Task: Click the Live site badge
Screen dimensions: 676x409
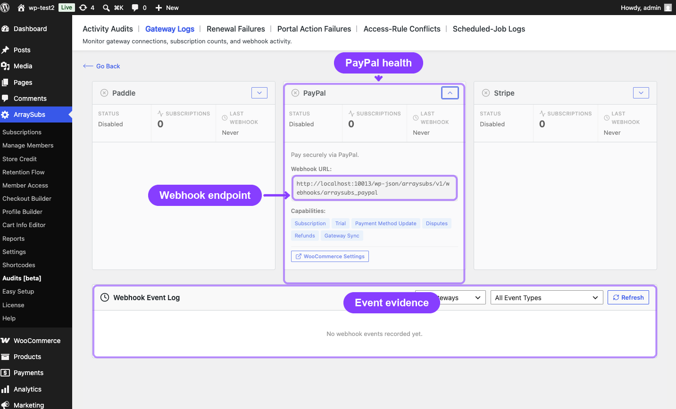Action: click(x=67, y=8)
